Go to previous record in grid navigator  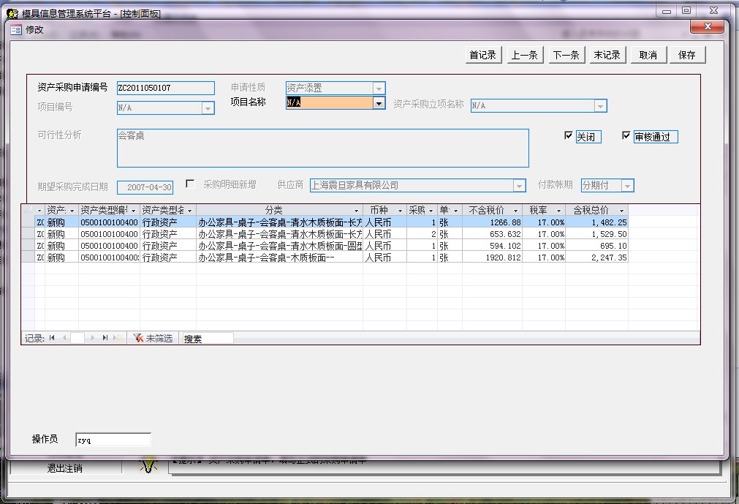pos(64,337)
